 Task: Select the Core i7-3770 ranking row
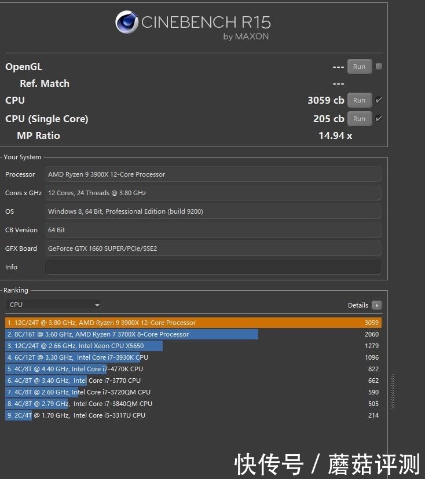click(193, 381)
